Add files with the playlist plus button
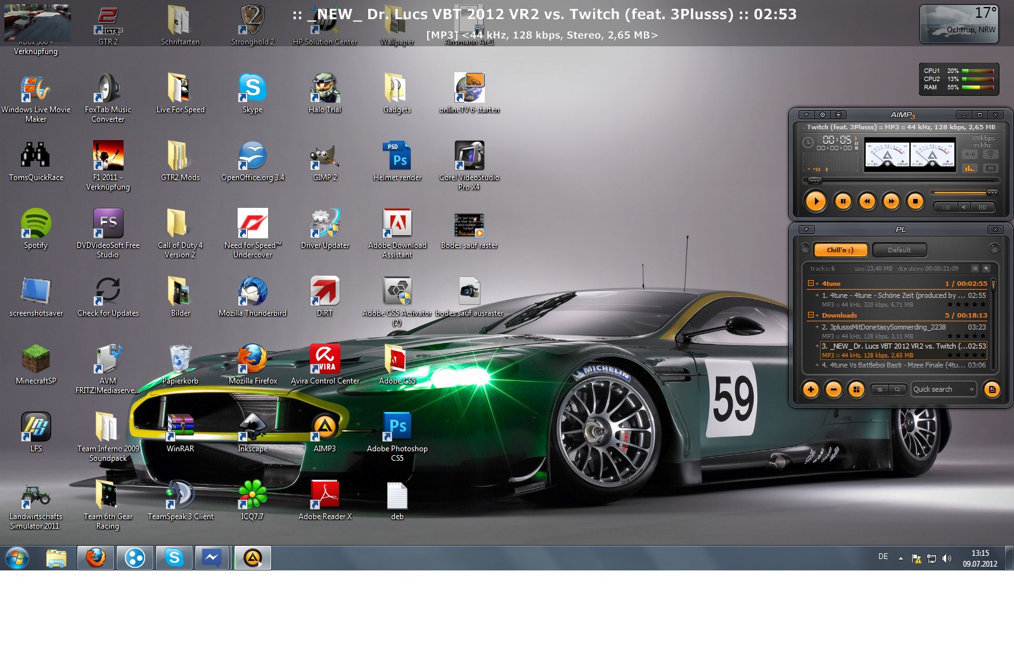The width and height of the screenshot is (1014, 649). coord(811,389)
